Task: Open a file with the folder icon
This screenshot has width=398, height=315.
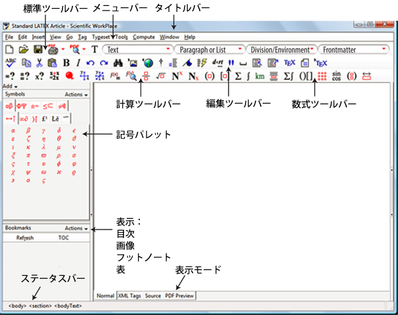Action: click(x=24, y=49)
